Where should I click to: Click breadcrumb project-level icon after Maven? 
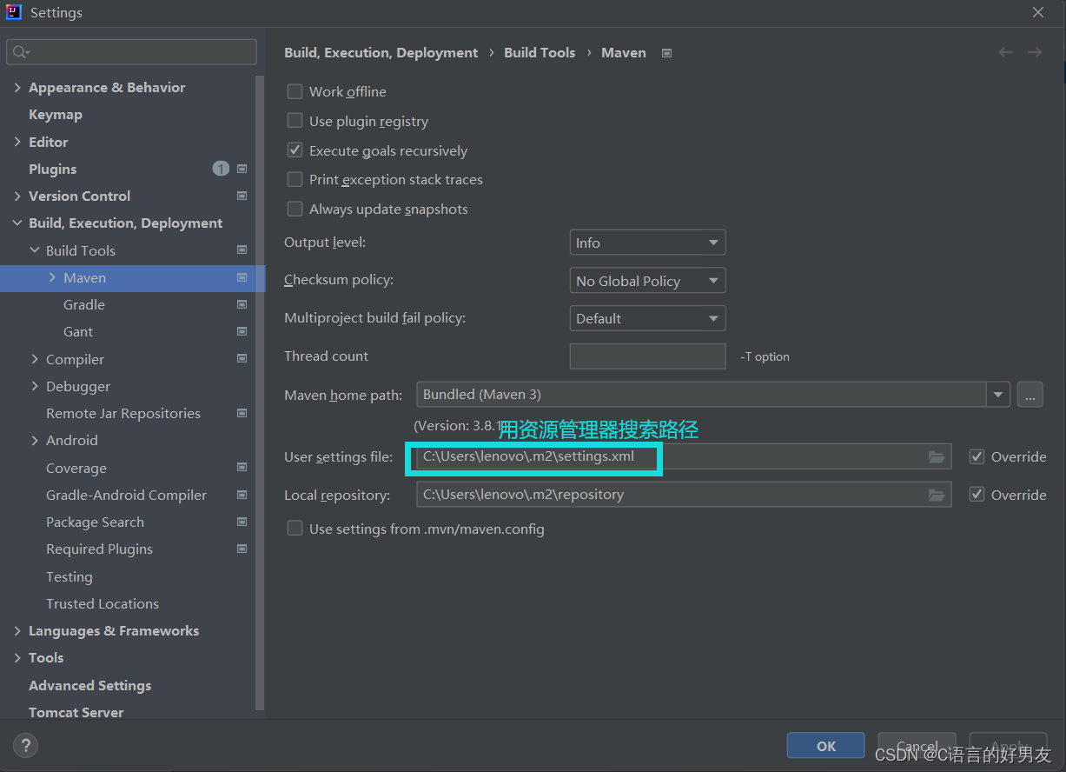tap(667, 53)
